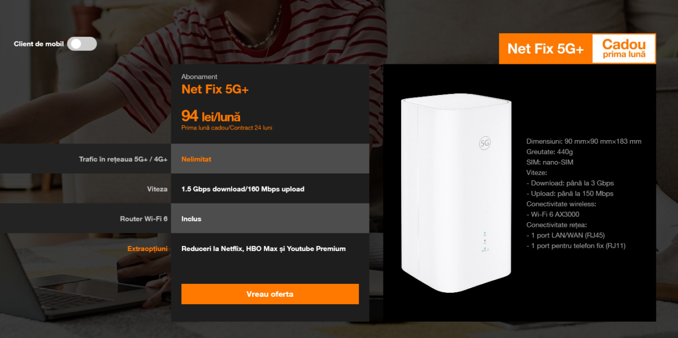
Task: Click the Viteza row label
Action: coord(157,189)
